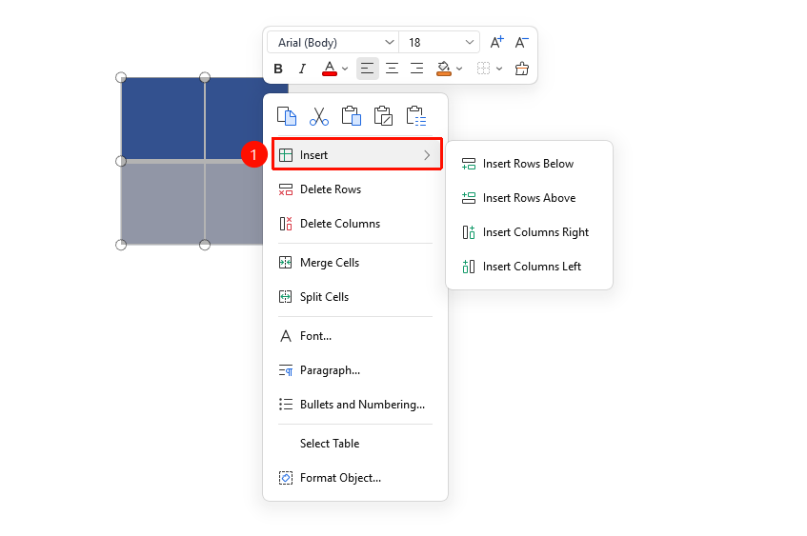Screen dimensions: 807x536
Task: Choose Insert Rows Above
Action: tap(529, 198)
